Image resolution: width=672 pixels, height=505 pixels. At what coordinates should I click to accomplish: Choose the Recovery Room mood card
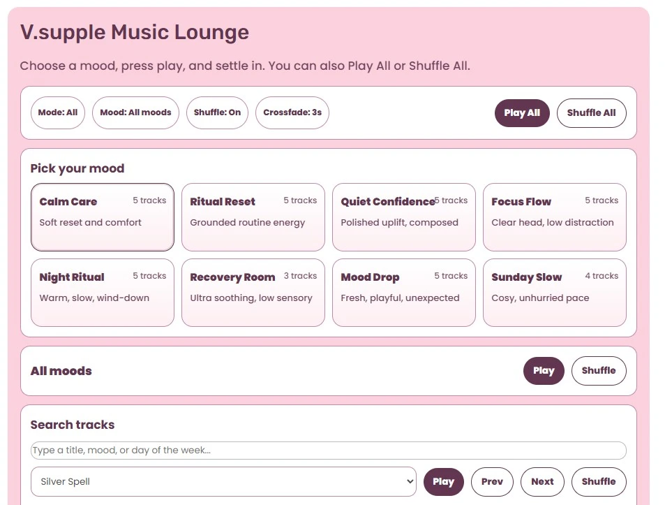point(253,293)
